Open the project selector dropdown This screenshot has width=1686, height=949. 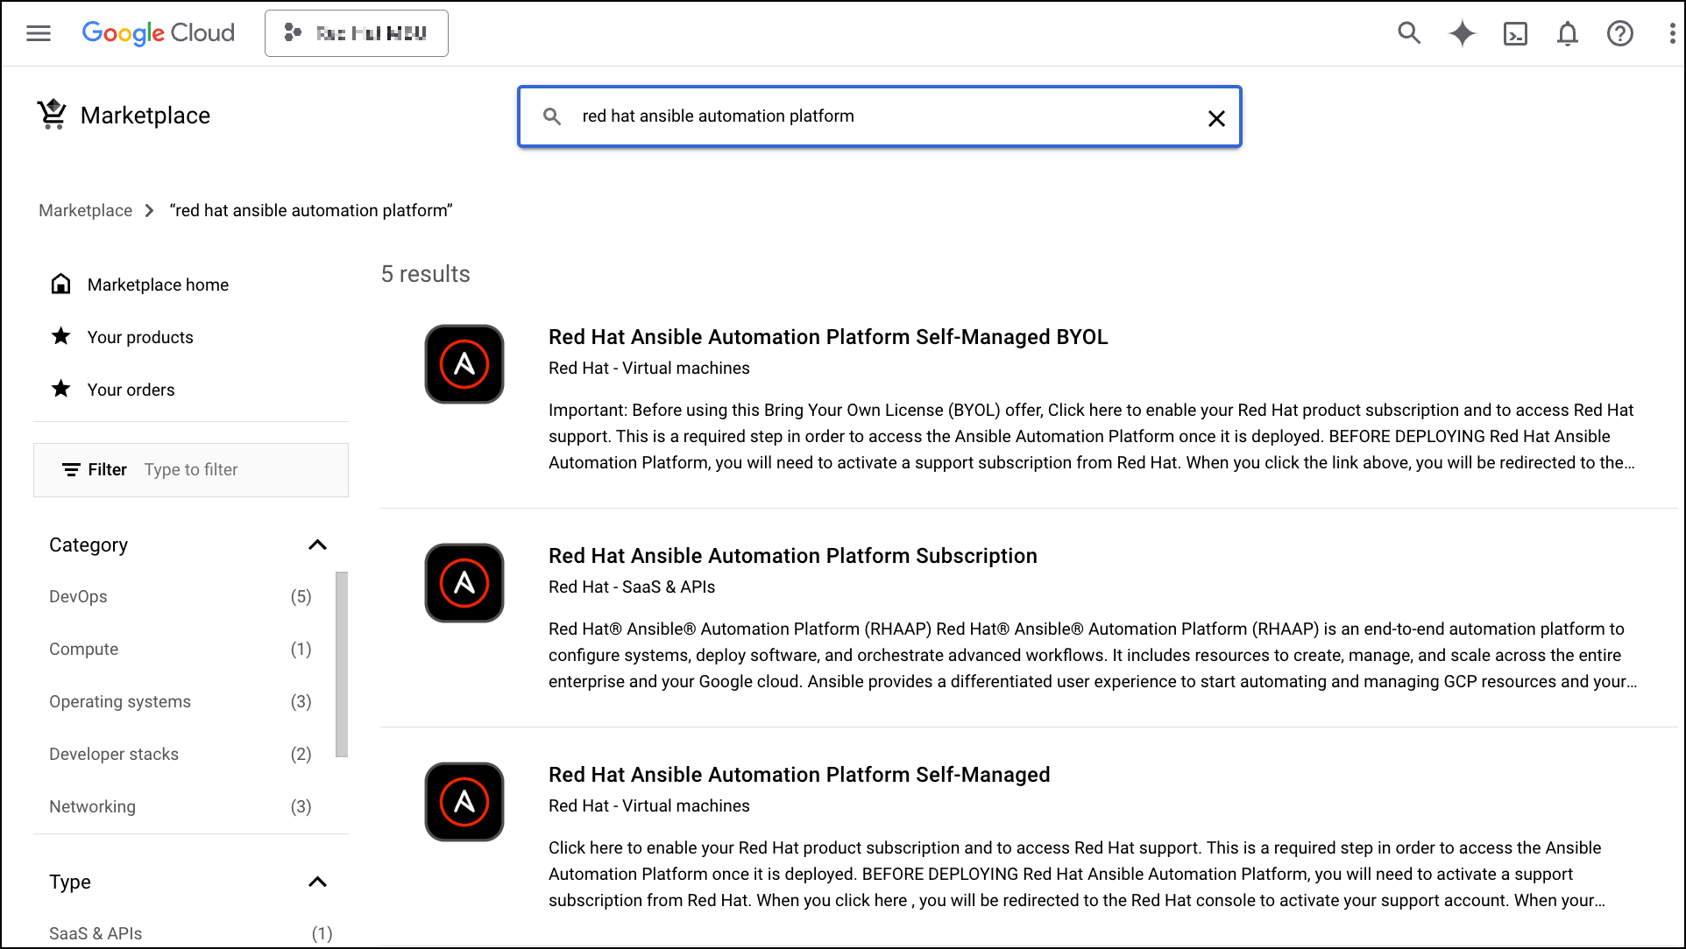[357, 33]
